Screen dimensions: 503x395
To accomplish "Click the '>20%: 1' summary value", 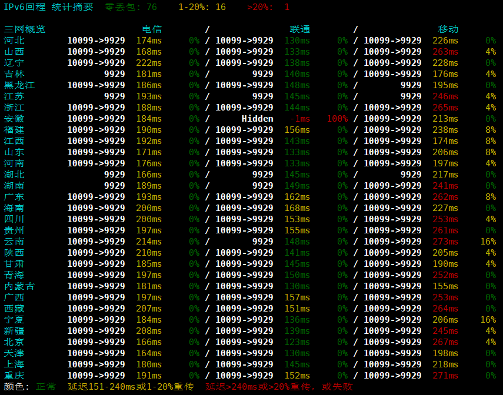I will point(268,7).
